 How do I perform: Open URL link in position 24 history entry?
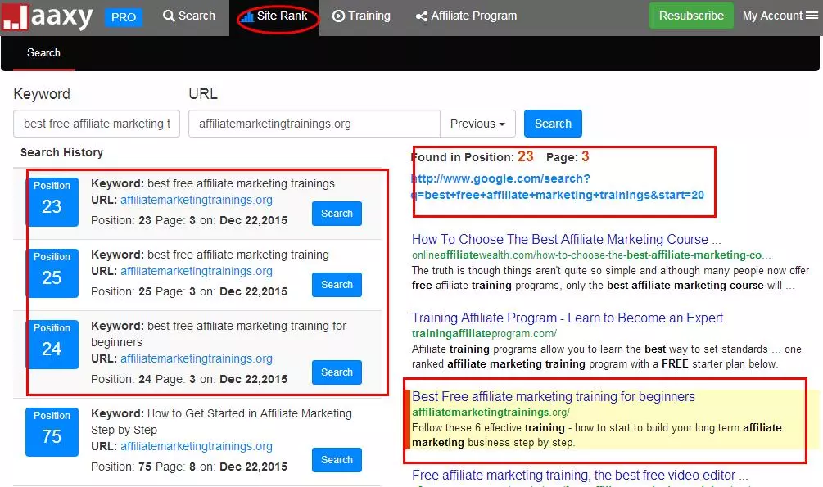[197, 359]
